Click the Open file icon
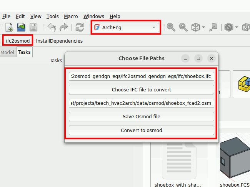The height and width of the screenshot is (187, 250). pyautogui.click(x=21, y=28)
